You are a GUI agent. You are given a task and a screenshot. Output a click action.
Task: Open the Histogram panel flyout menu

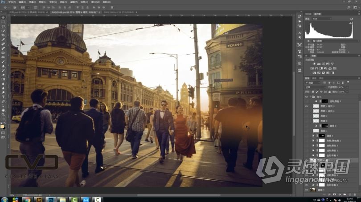[x=359, y=14]
